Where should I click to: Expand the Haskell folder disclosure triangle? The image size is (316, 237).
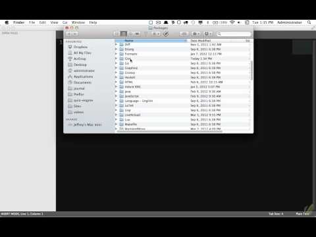[x=116, y=78]
